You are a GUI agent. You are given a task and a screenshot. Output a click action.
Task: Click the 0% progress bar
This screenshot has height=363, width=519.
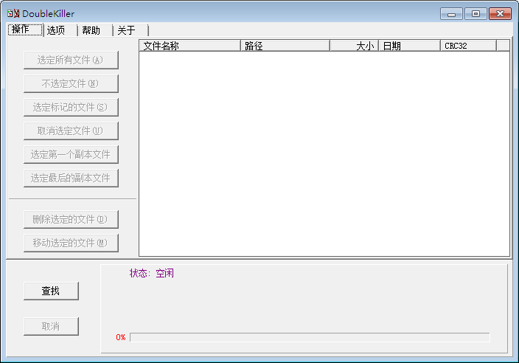tap(310, 337)
